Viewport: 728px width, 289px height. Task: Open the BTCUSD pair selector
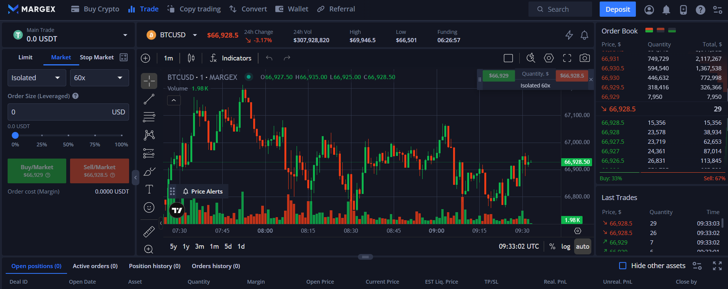(x=172, y=35)
